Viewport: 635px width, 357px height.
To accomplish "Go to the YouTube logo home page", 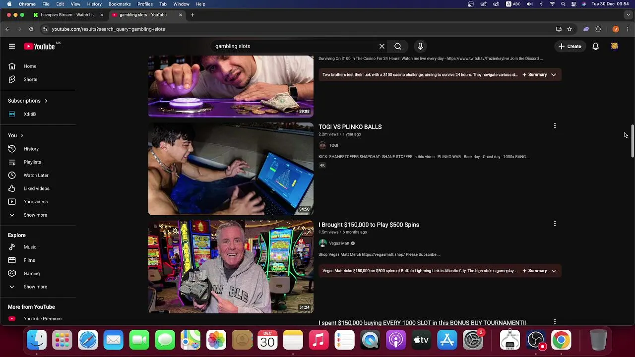I will tap(39, 46).
